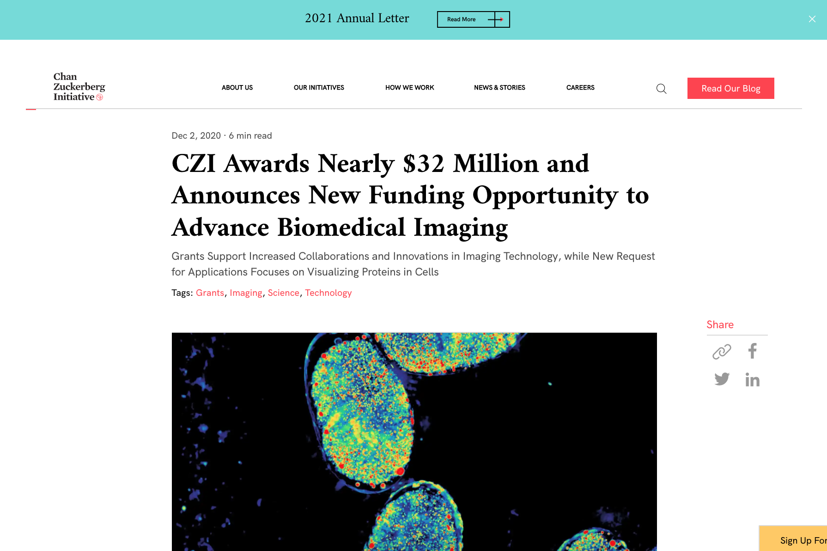This screenshot has height=551, width=827.
Task: Click the Read Our Blog button
Action: 730,88
